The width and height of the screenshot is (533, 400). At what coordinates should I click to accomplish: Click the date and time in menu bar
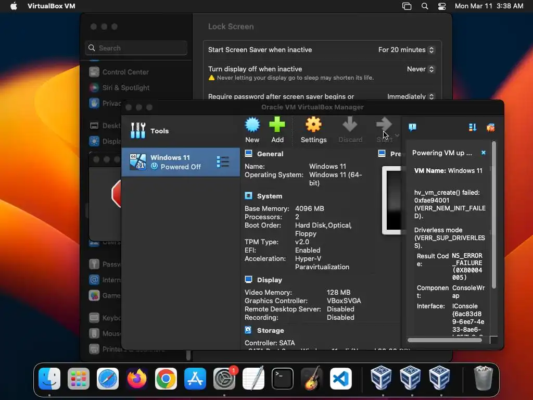point(489,6)
